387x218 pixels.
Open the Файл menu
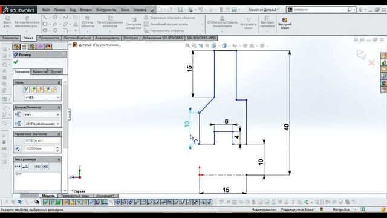click(46, 10)
